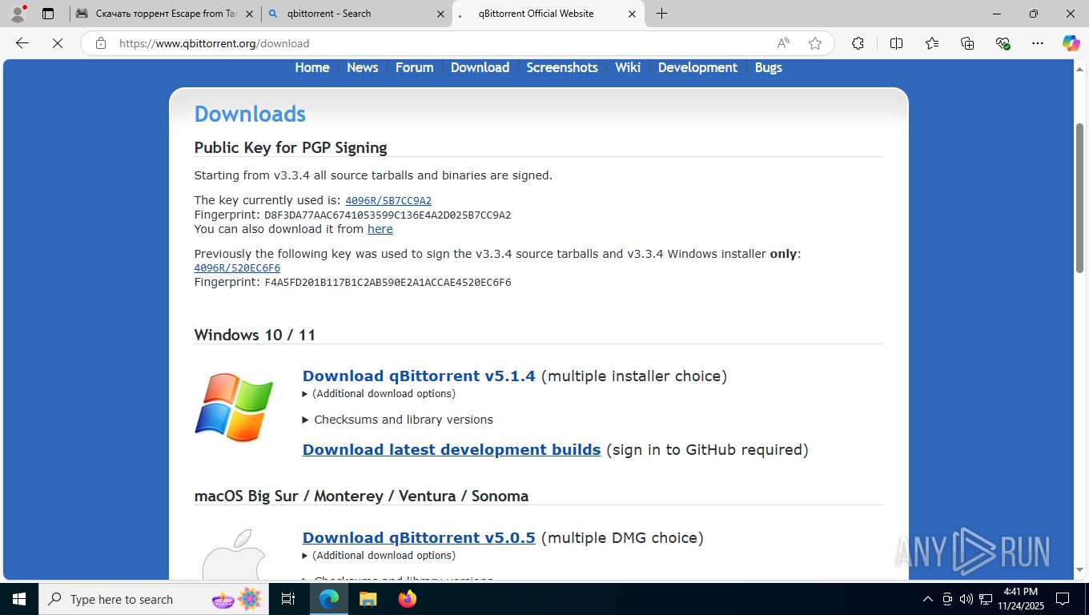Expand Windows Checksums and library versions
This screenshot has height=615, width=1089.
pos(397,420)
